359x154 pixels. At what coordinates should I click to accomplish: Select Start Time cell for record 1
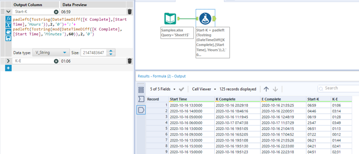(192, 105)
